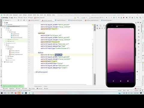Click the Search Everywhere magnifier icon
Viewport: 144px width, 108px height.
pyautogui.click(x=140, y=18)
